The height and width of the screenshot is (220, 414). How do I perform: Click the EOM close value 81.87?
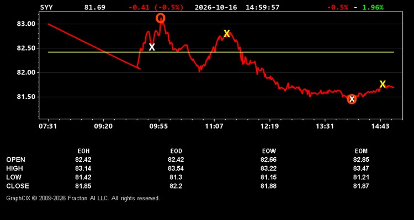(x=361, y=186)
